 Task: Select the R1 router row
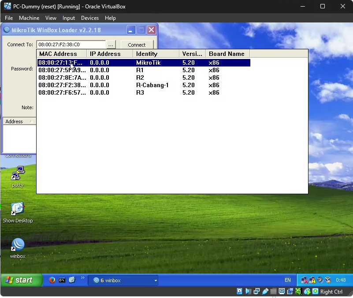pos(144,70)
